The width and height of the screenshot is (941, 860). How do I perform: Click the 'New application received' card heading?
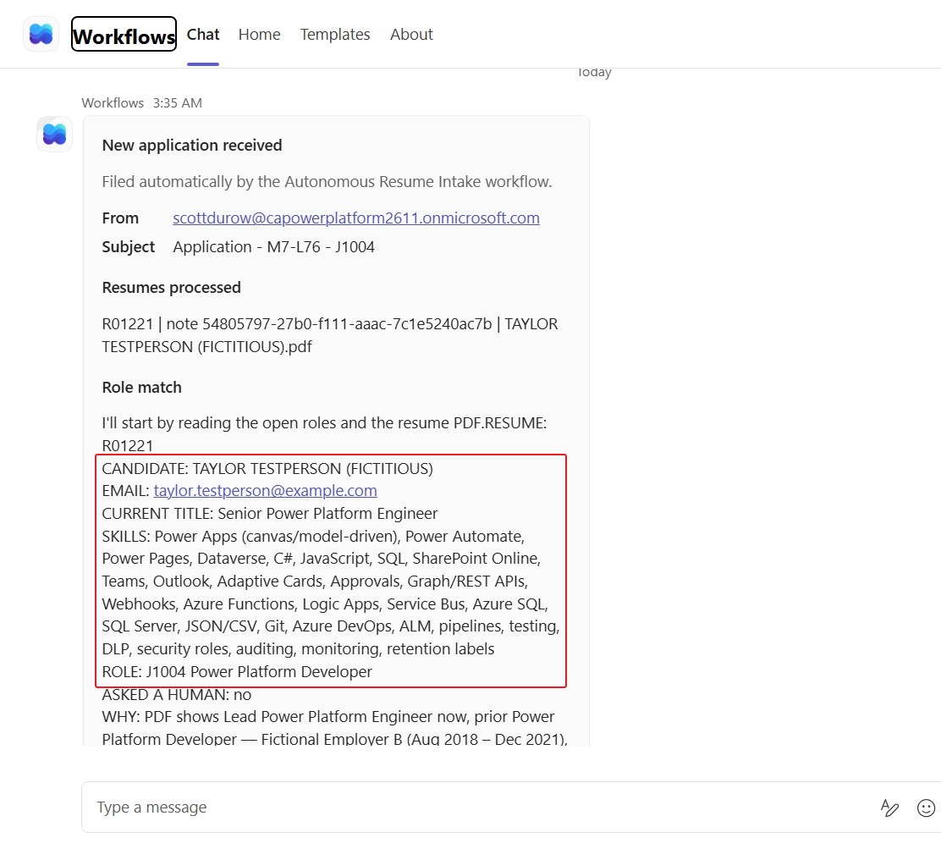pyautogui.click(x=192, y=146)
